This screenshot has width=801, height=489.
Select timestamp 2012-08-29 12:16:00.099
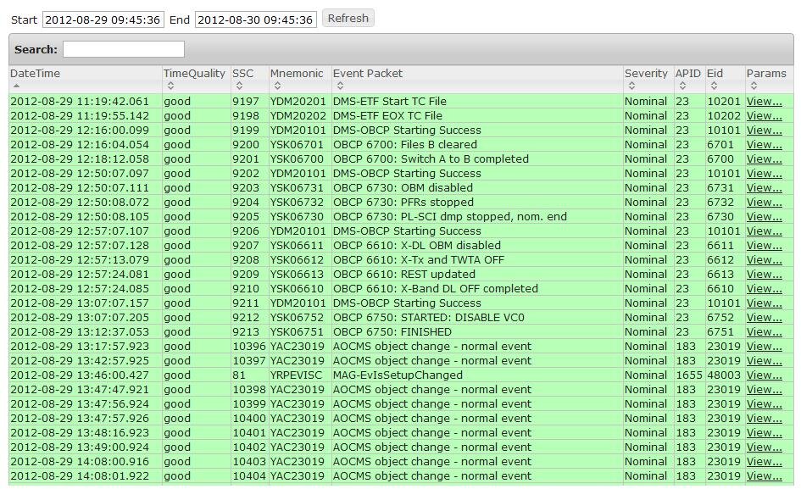point(80,131)
